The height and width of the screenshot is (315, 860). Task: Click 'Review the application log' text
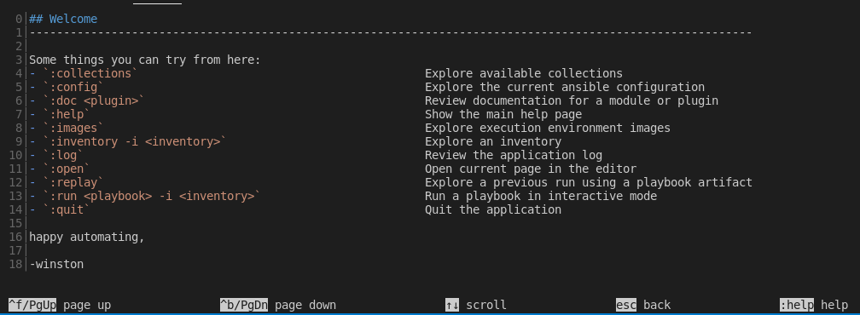[514, 155]
